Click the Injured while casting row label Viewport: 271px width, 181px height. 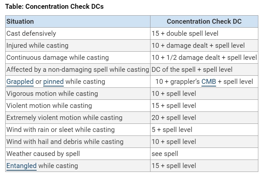pyautogui.click(x=37, y=45)
